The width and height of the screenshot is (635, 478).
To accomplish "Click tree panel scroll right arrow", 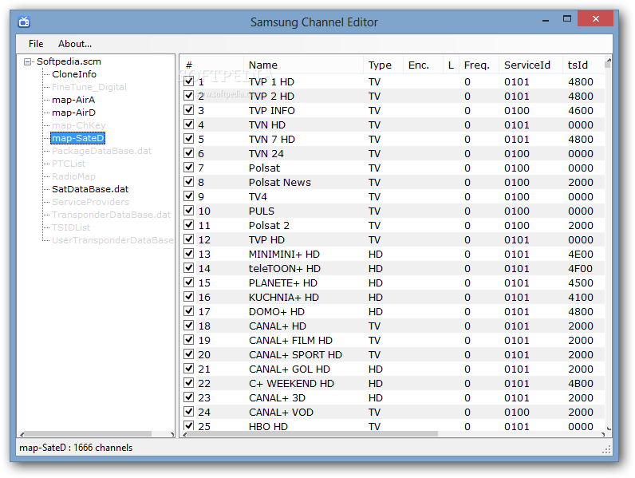I will [172, 434].
